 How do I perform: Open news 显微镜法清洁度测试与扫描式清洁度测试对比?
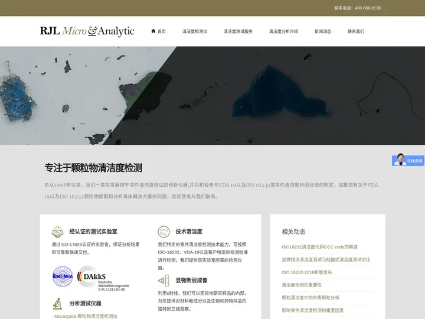click(x=326, y=259)
